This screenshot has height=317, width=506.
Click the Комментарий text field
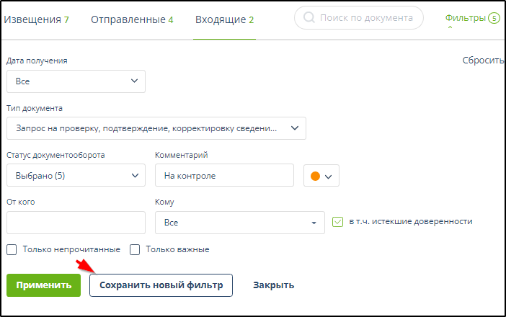tap(224, 175)
